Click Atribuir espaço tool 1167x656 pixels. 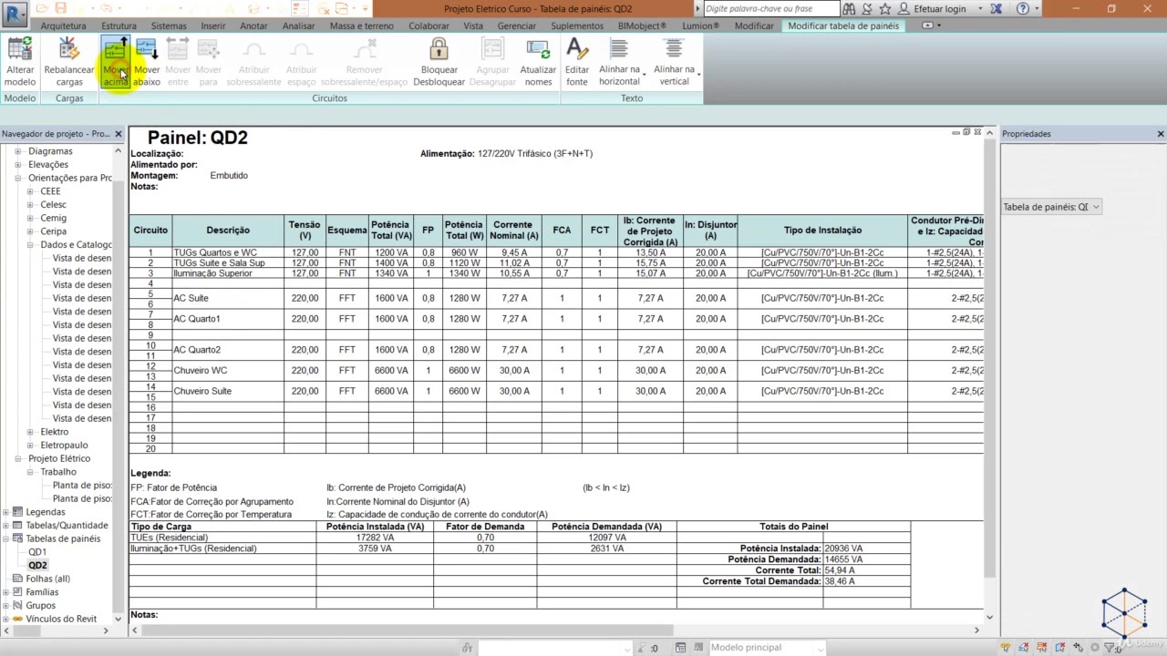302,62
